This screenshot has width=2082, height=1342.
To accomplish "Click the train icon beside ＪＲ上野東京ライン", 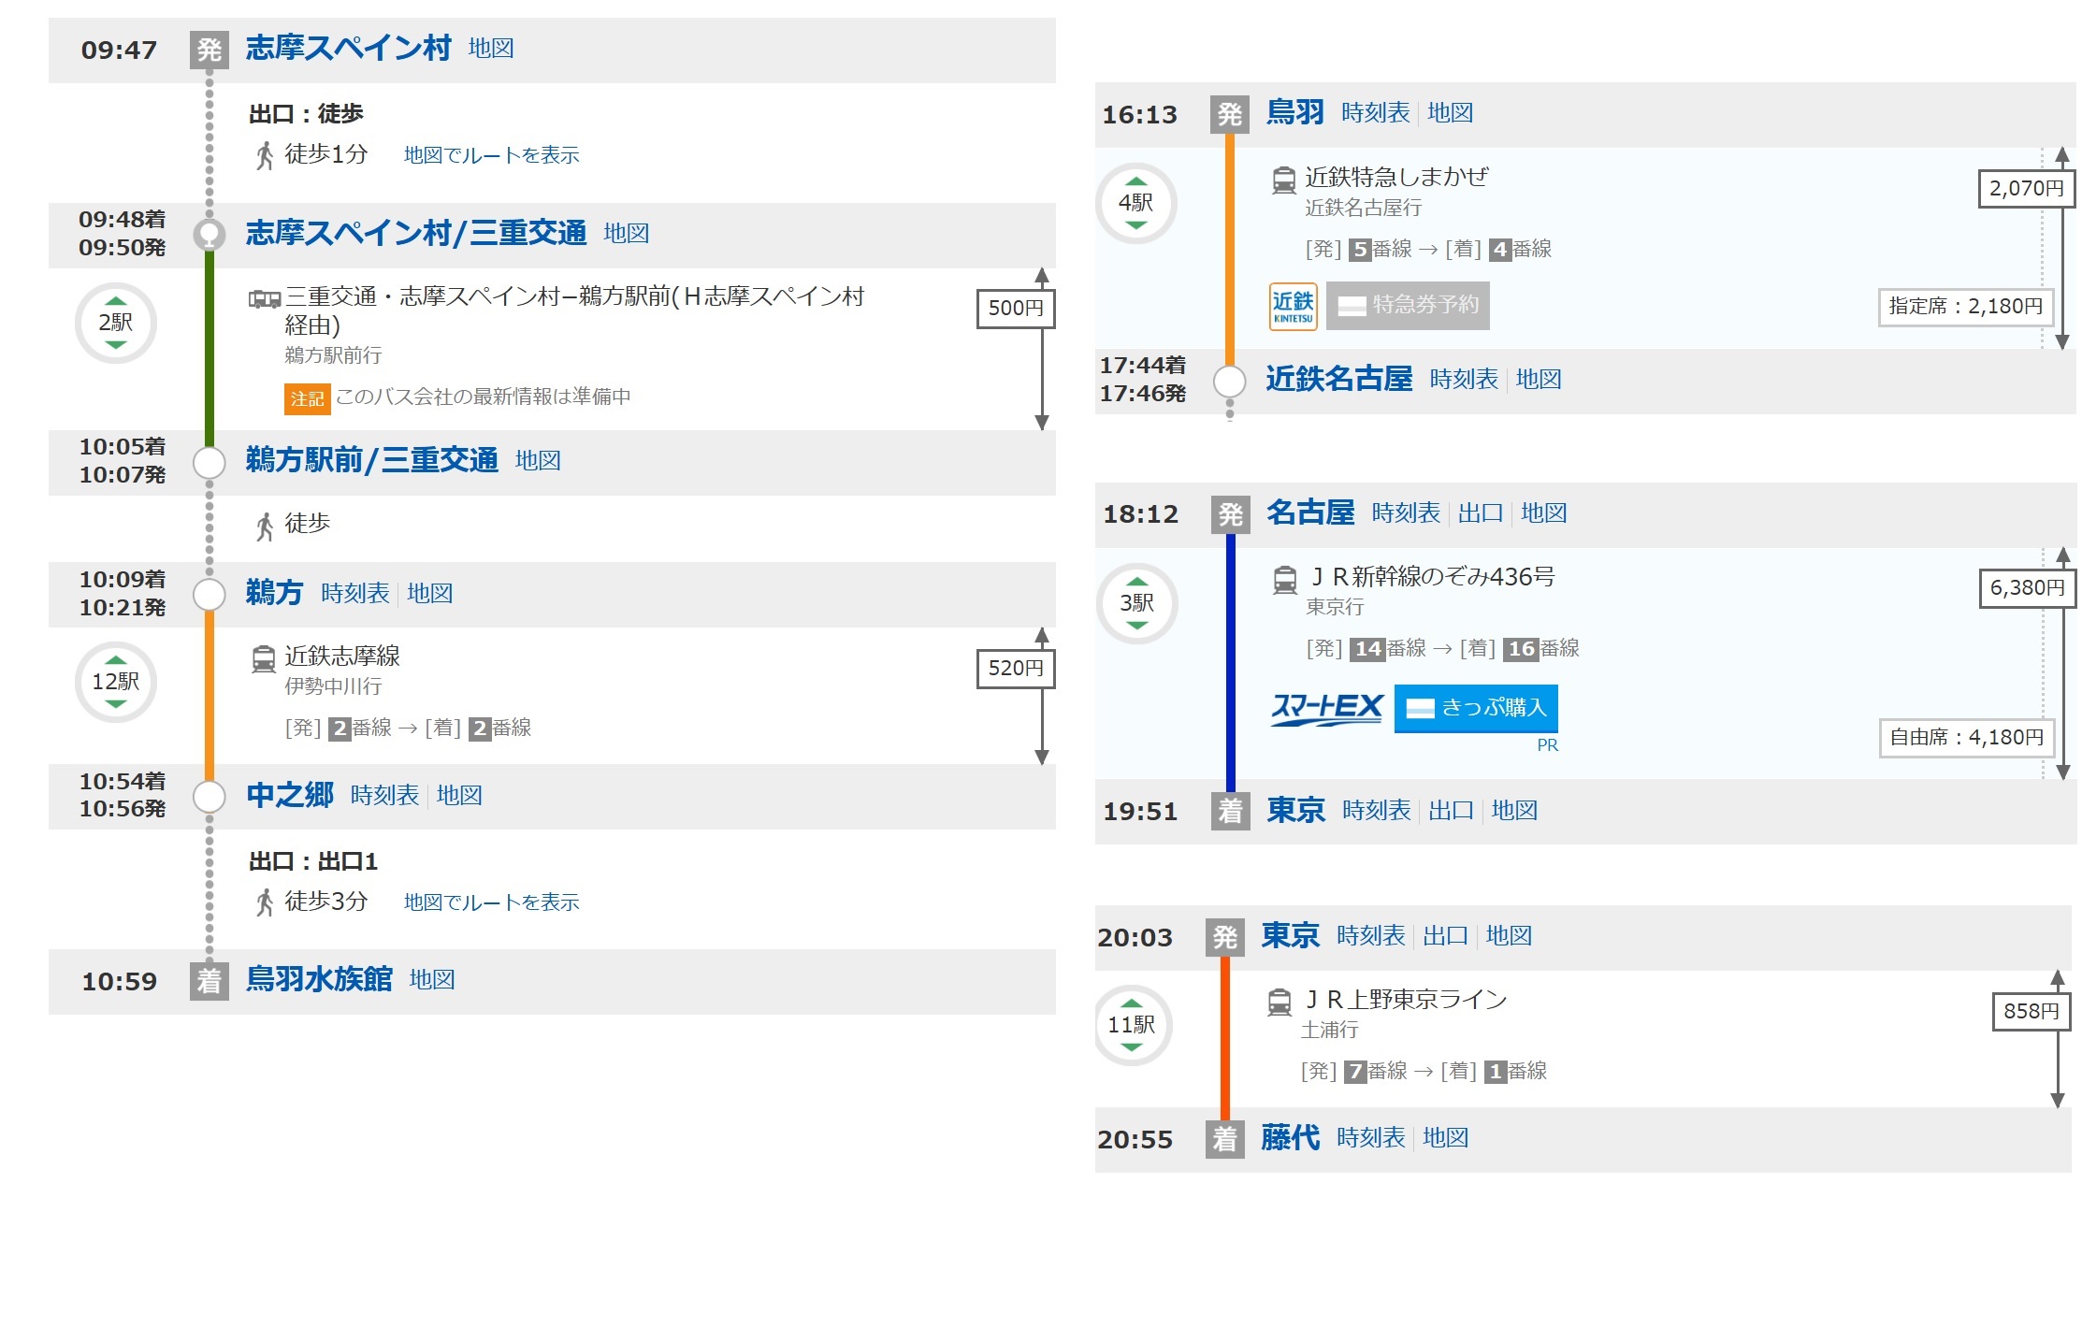I will coord(1280,1003).
